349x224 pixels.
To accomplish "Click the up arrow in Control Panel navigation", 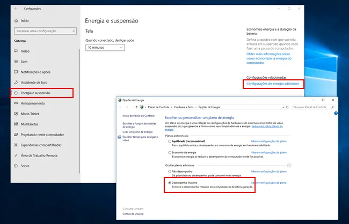I will [135, 107].
